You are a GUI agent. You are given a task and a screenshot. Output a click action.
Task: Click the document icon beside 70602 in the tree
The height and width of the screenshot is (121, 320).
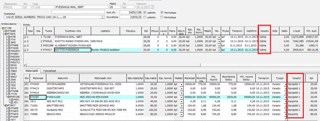click(9, 71)
